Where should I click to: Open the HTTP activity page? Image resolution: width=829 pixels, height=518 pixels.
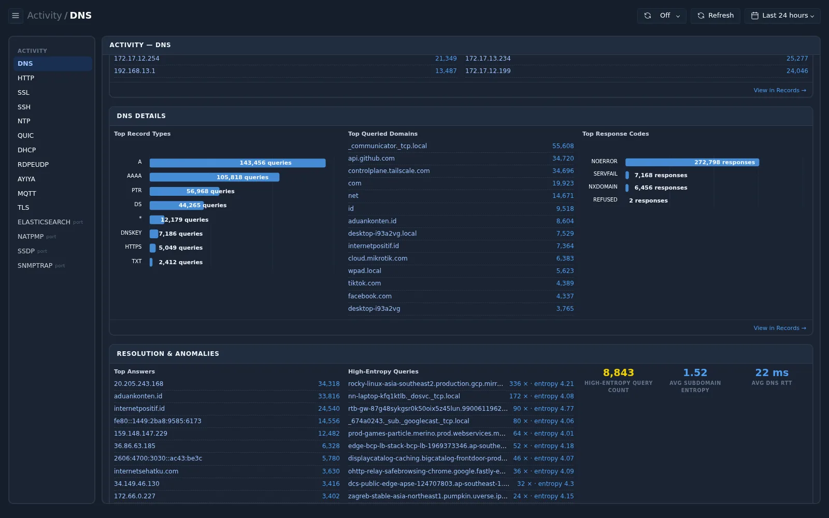pyautogui.click(x=53, y=78)
